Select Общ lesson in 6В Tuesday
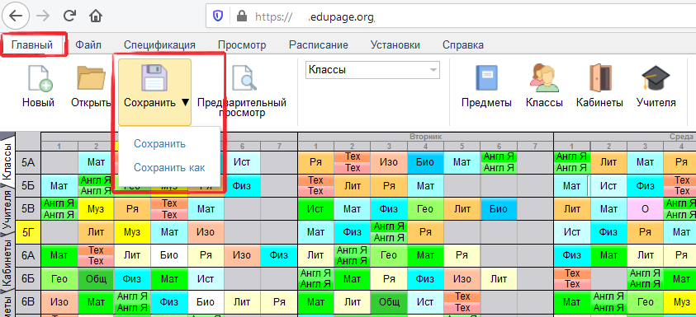Viewport: 696px width, 317px height. 389,302
